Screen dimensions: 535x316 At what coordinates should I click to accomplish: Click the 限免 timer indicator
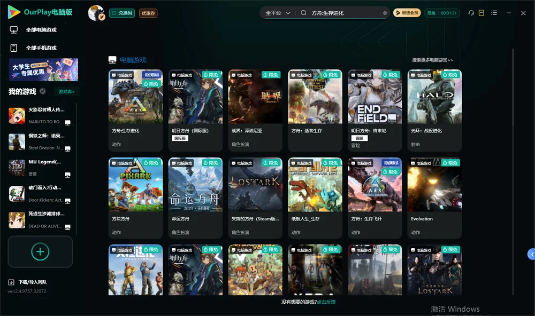tap(442, 13)
